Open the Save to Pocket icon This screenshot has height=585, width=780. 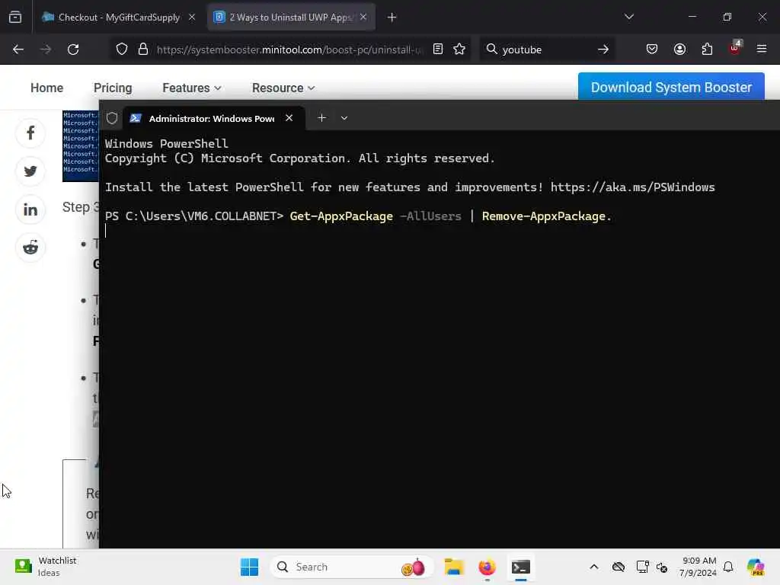pos(652,49)
